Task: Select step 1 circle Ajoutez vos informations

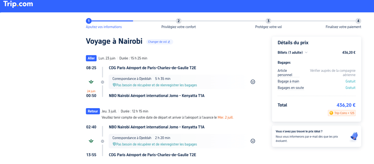Action: coord(89,21)
